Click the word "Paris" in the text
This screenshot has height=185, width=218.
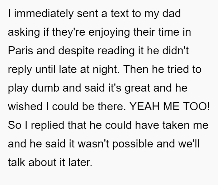tap(21, 51)
